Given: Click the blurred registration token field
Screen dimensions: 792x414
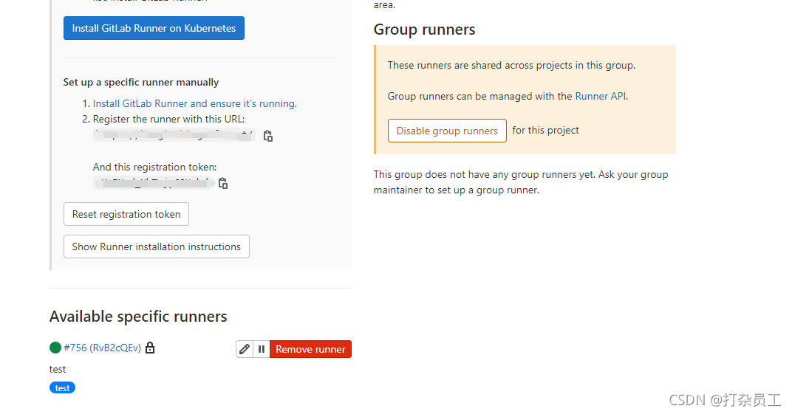Looking at the screenshot, I should pos(154,183).
